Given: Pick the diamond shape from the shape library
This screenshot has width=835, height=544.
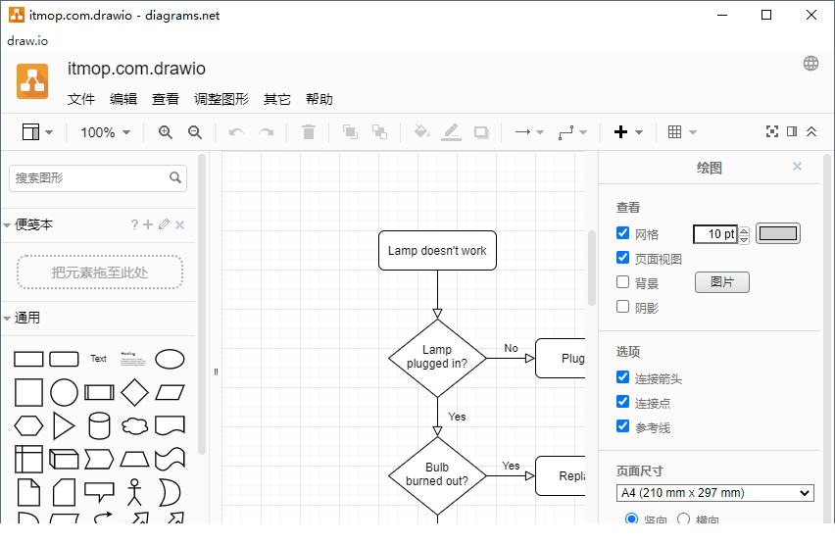Looking at the screenshot, I should 134,392.
